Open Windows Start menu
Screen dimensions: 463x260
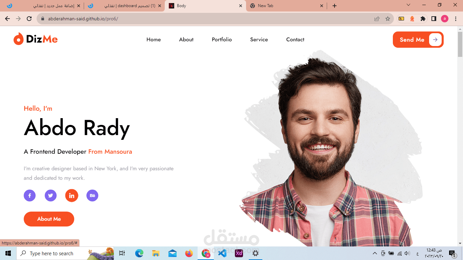click(8, 253)
